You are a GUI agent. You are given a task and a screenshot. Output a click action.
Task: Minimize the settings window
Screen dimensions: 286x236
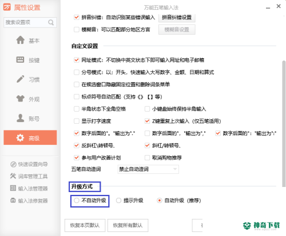click(268, 7)
